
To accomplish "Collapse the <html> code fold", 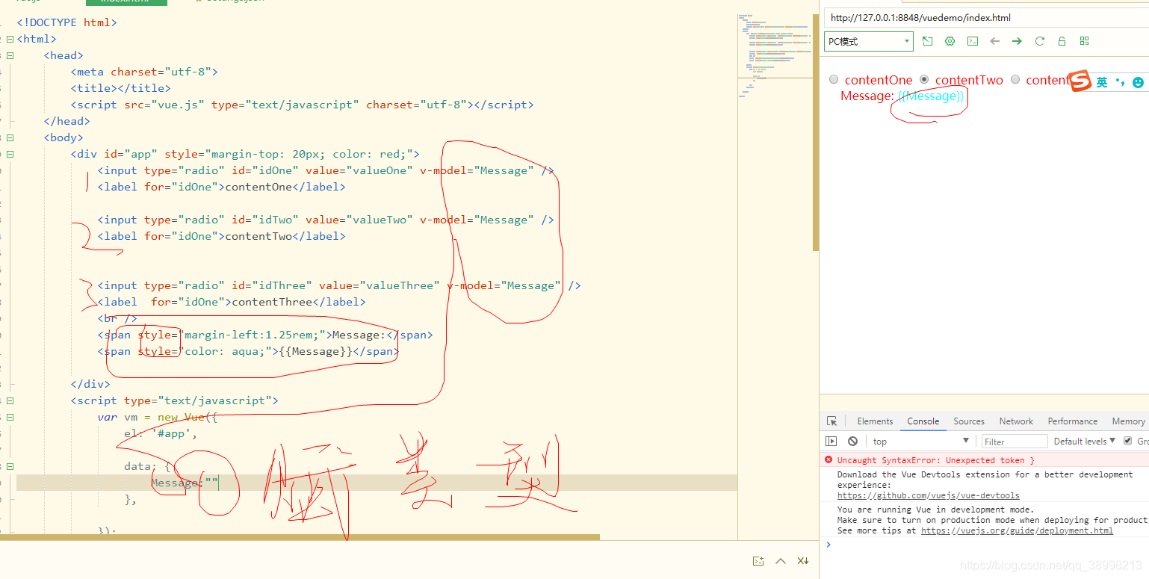I will (10, 39).
